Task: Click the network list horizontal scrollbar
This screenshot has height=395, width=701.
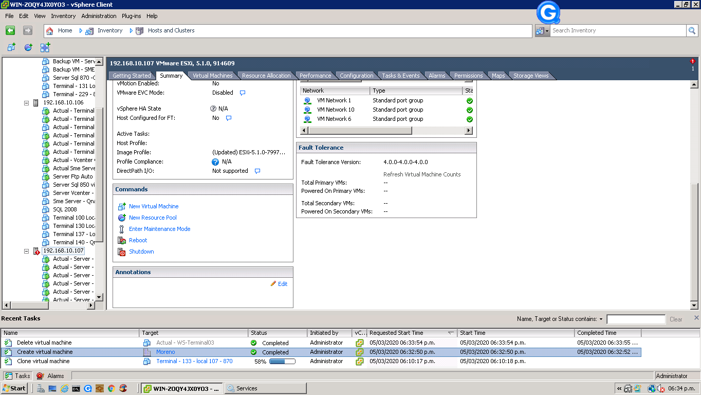Action: (386, 131)
